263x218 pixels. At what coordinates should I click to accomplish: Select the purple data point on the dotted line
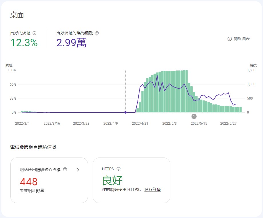click(x=125, y=112)
